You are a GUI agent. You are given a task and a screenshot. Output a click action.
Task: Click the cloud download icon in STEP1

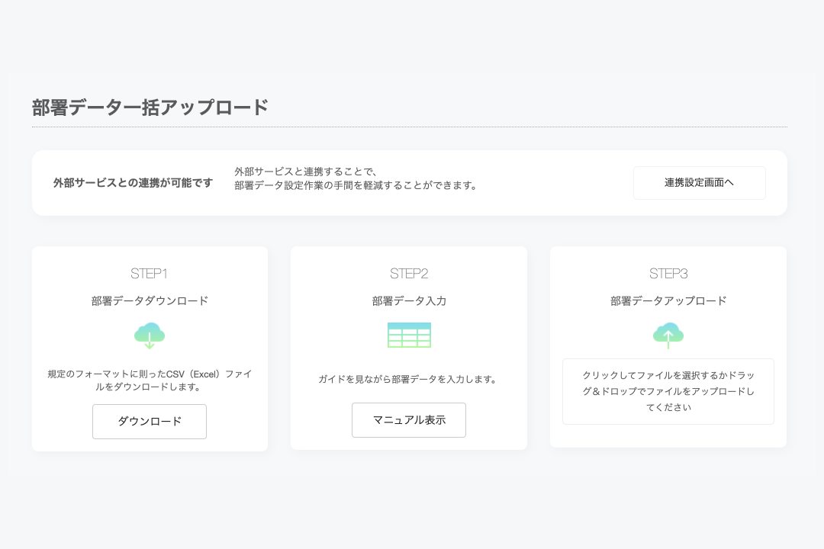pyautogui.click(x=150, y=335)
